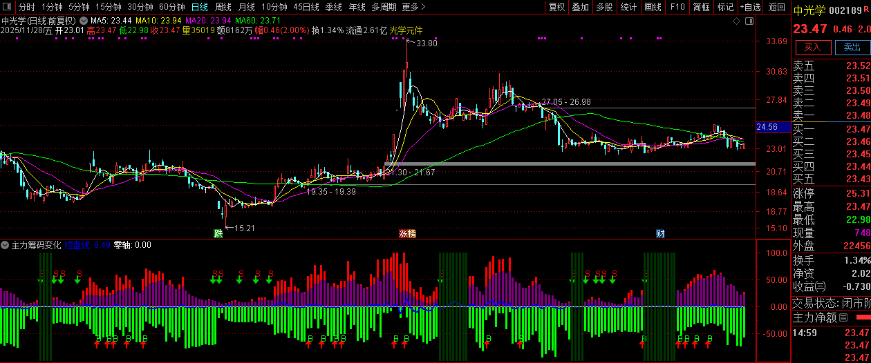Switch to 5分钟 period
The height and width of the screenshot is (363, 871).
79,7
